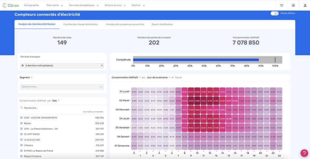Click the red help question button

click(x=304, y=153)
